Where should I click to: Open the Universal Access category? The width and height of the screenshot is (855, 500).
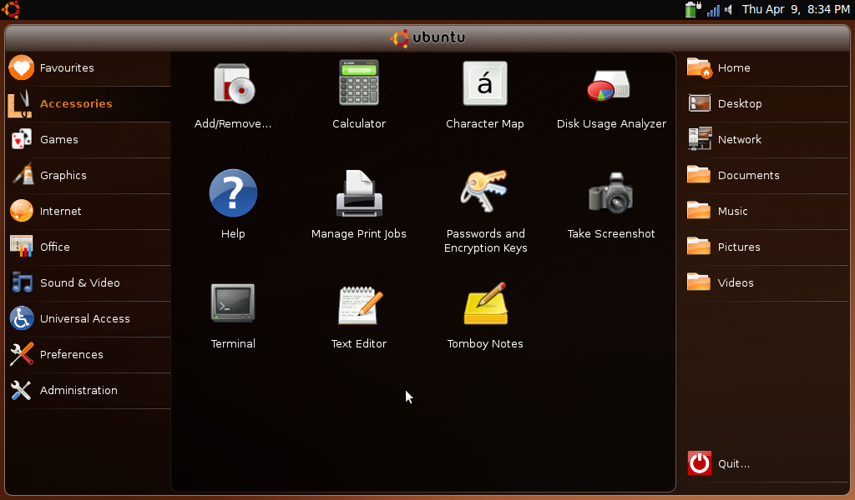89,319
